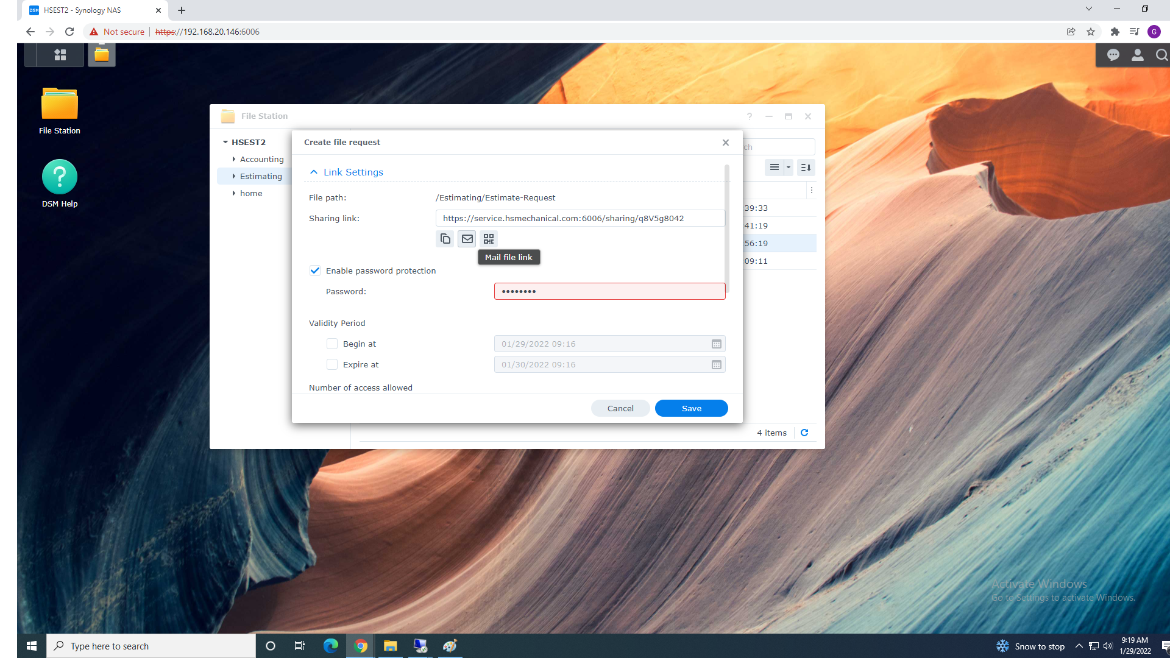Select the home shared folder

(x=251, y=193)
